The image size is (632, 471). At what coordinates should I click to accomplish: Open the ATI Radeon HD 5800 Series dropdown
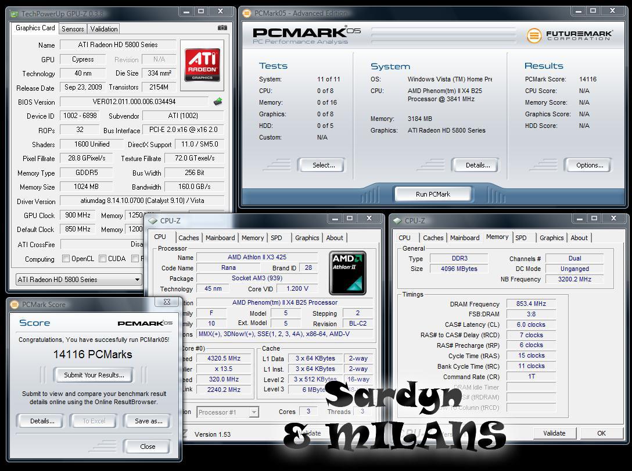click(x=78, y=279)
